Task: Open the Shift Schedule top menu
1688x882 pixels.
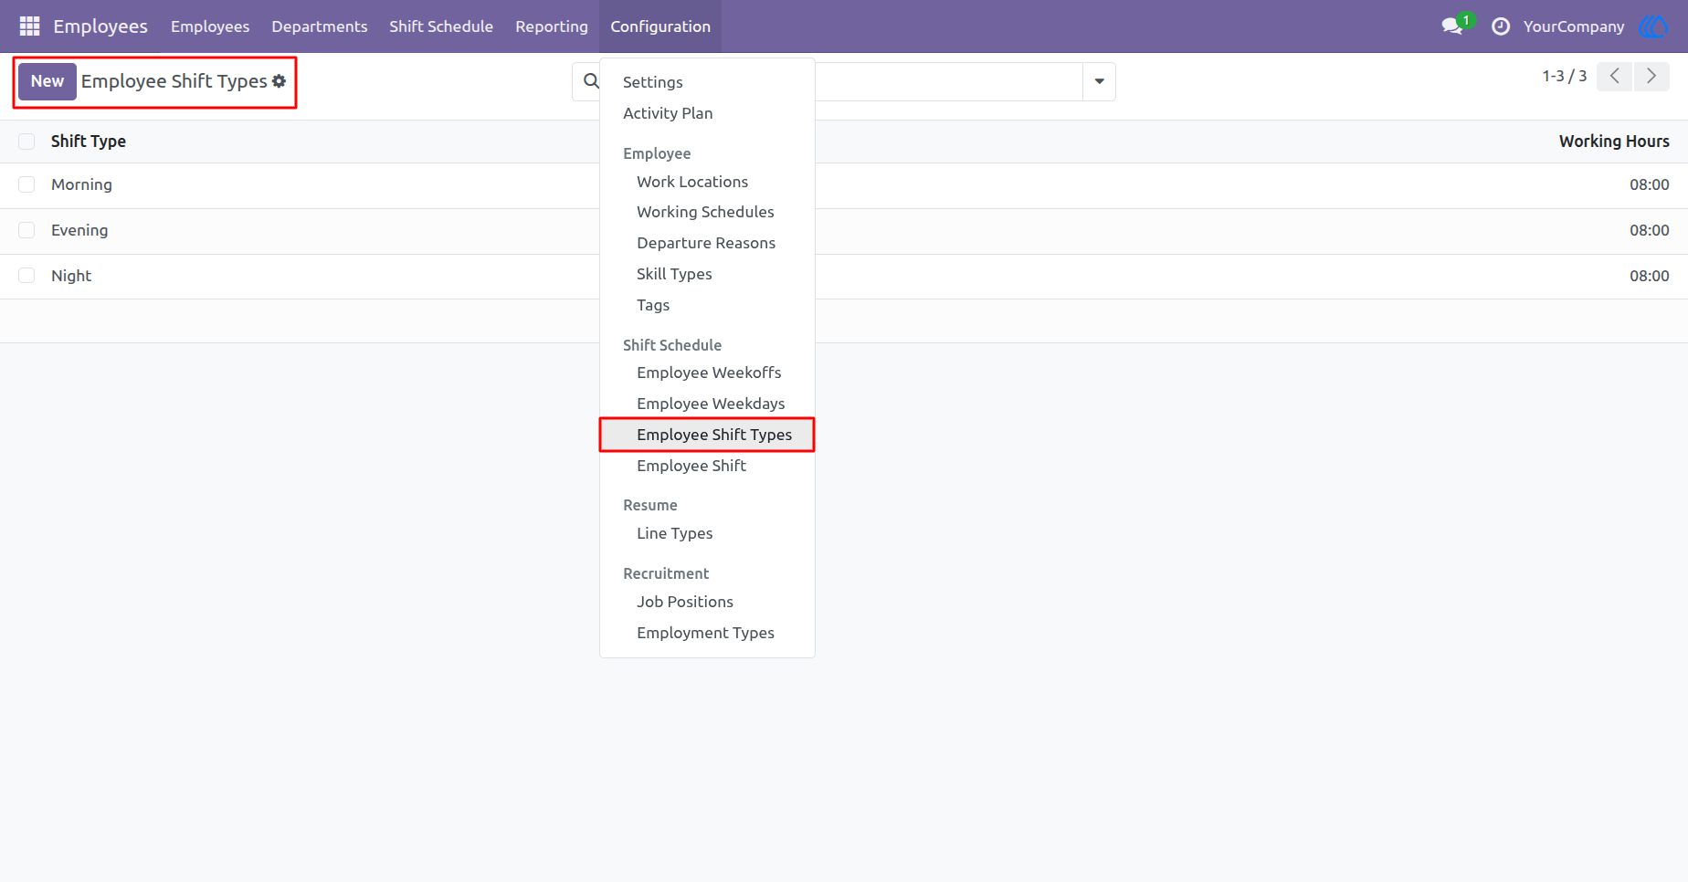Action: (x=441, y=26)
